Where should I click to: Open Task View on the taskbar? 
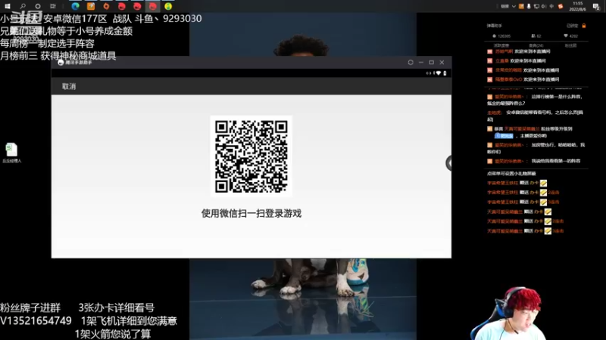pyautogui.click(x=53, y=6)
